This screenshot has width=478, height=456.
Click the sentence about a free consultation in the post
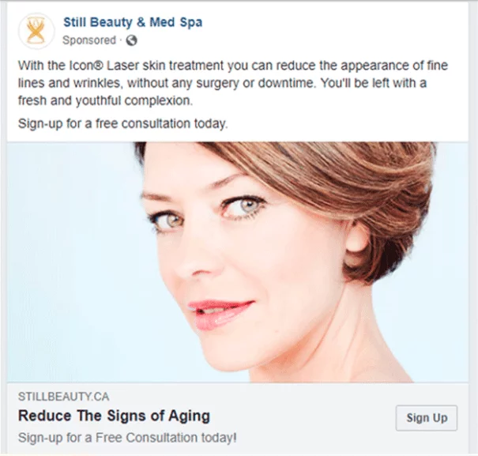pyautogui.click(x=122, y=124)
